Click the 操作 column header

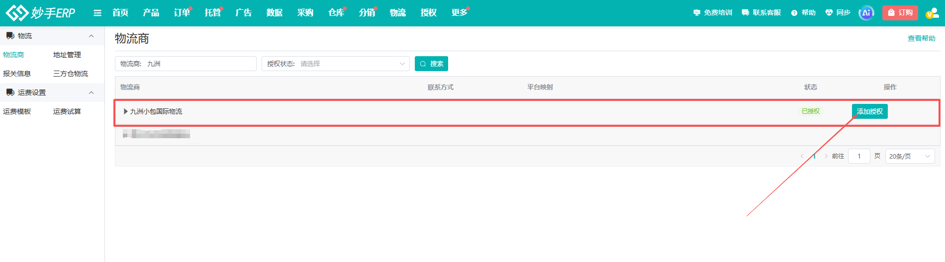tap(890, 87)
